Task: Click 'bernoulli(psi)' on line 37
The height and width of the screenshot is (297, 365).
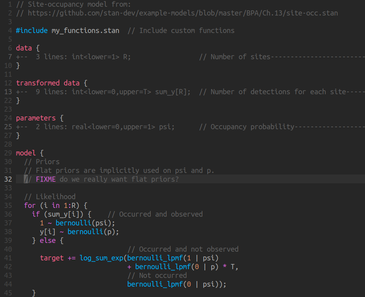Action: coord(83,223)
